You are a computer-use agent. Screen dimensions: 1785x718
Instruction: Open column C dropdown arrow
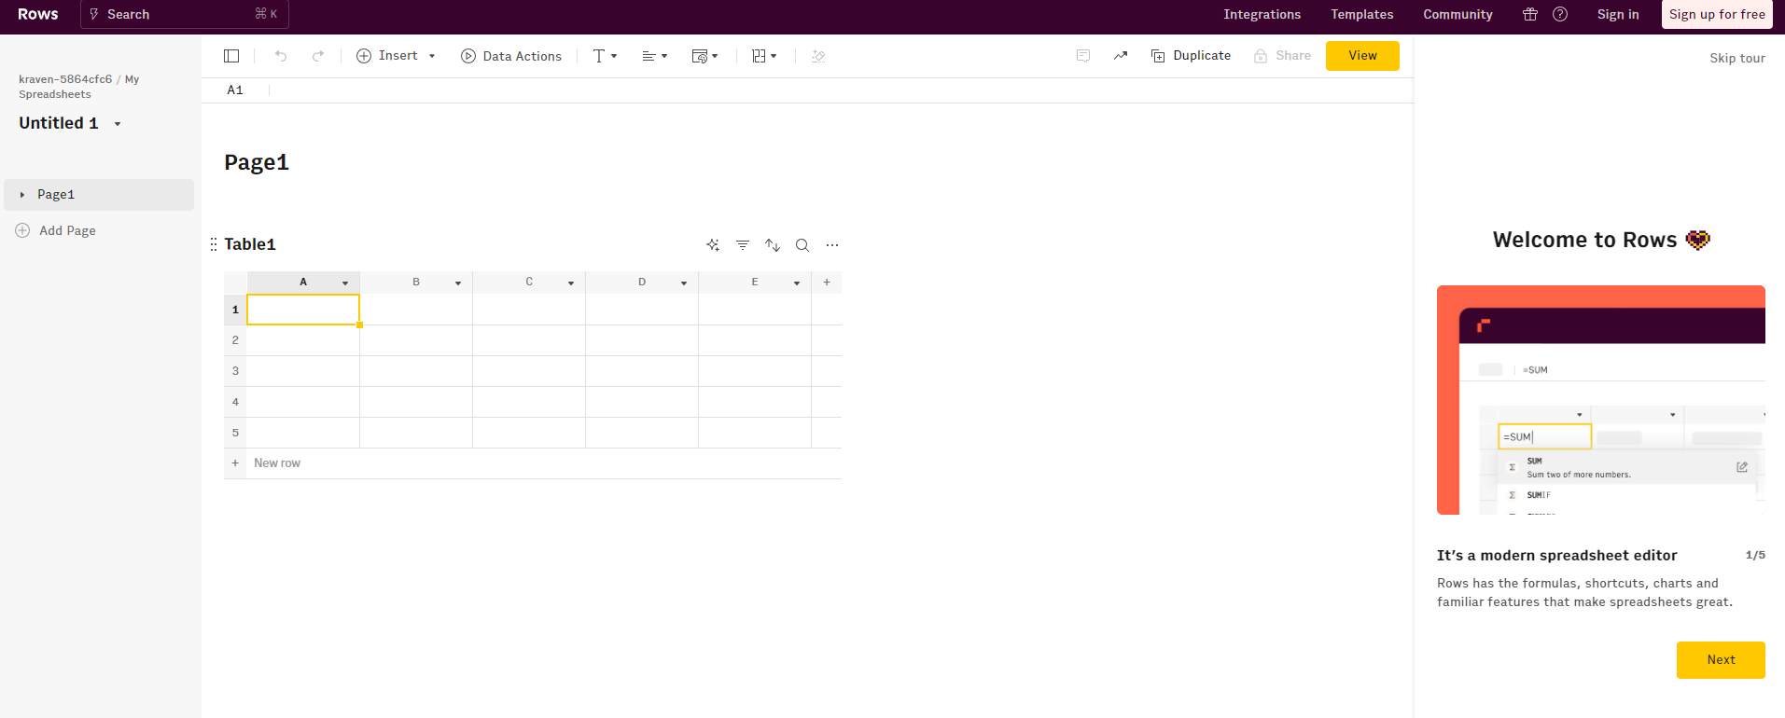[x=571, y=283]
